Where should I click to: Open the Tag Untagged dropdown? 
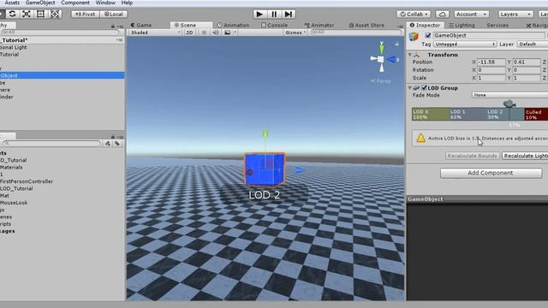[465, 44]
